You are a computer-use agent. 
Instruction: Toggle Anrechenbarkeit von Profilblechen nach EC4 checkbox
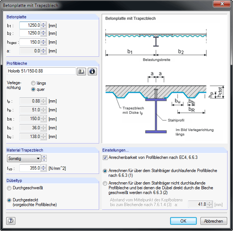[x=105, y=157]
